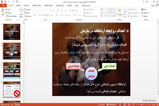Click Convert to SmartArt

91,16
